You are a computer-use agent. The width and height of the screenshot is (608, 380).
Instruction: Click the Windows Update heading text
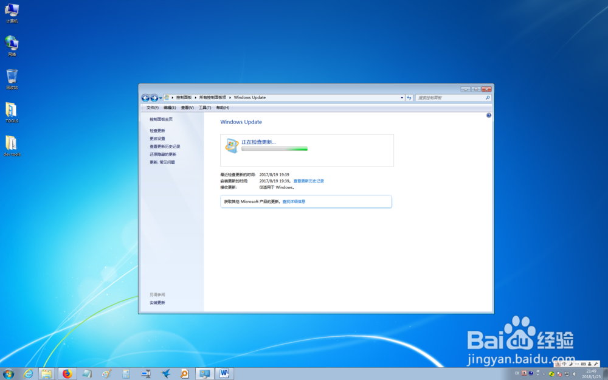241,122
